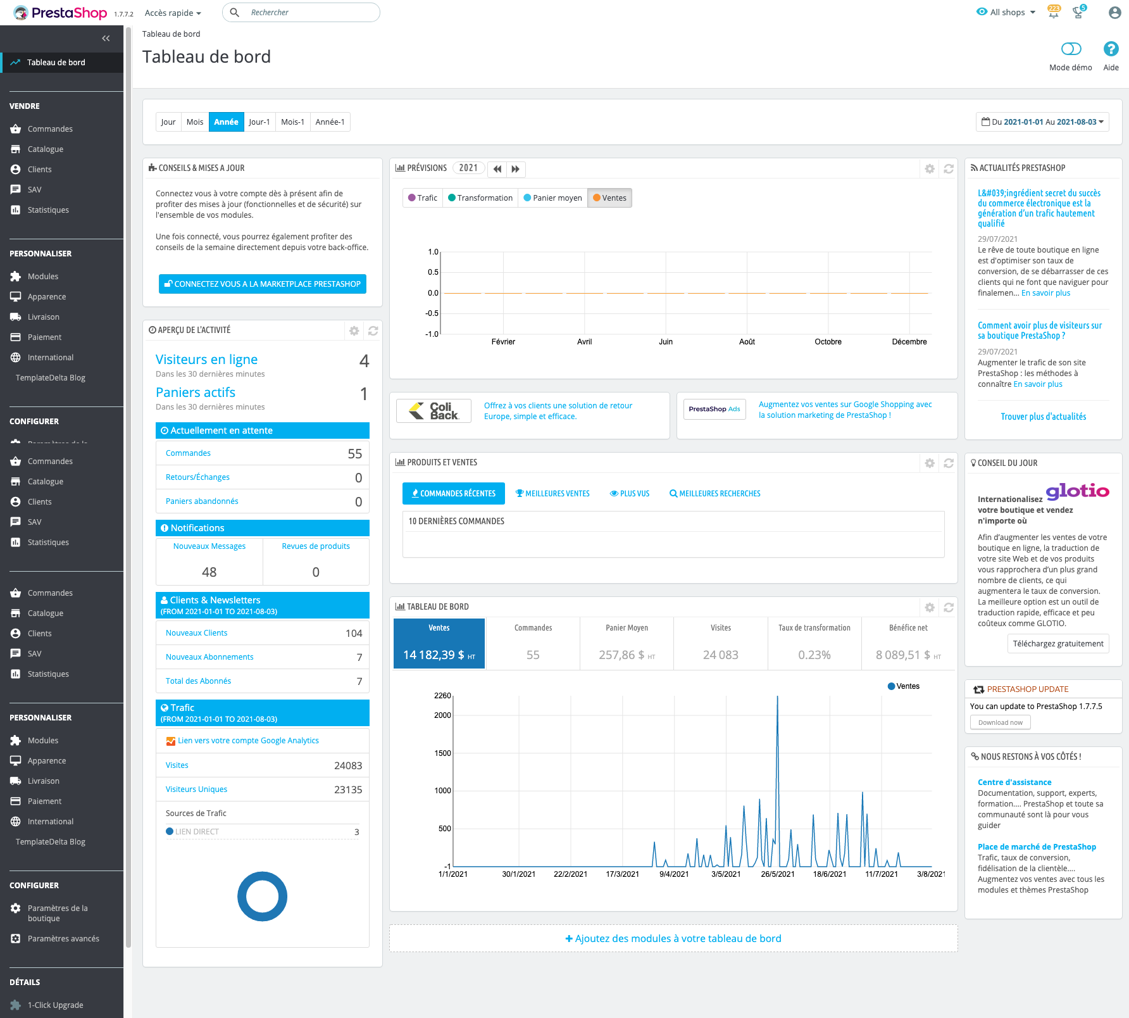The image size is (1129, 1018).
Task: Click the Aide help question mark icon
Action: click(x=1111, y=49)
